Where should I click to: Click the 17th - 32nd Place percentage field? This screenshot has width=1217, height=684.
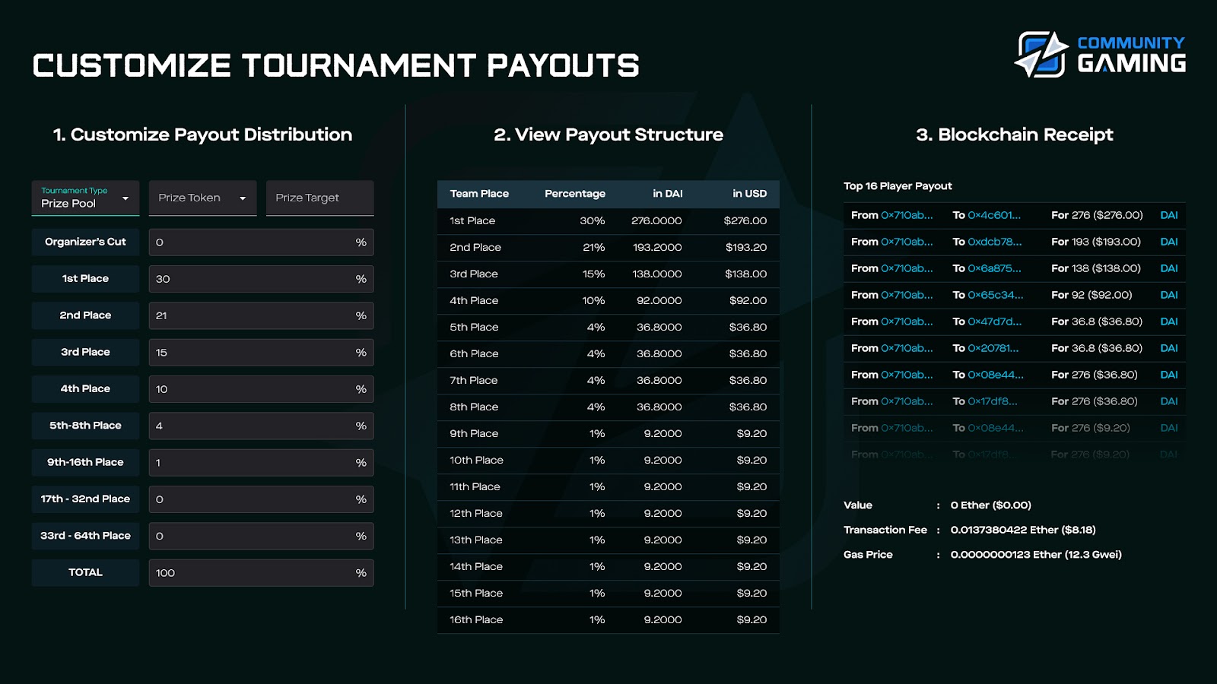tap(261, 499)
